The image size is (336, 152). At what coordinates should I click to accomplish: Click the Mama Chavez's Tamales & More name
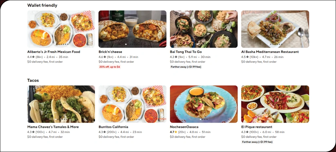[53, 127]
